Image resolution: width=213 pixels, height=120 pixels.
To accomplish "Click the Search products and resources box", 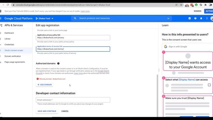I will click(121, 18).
